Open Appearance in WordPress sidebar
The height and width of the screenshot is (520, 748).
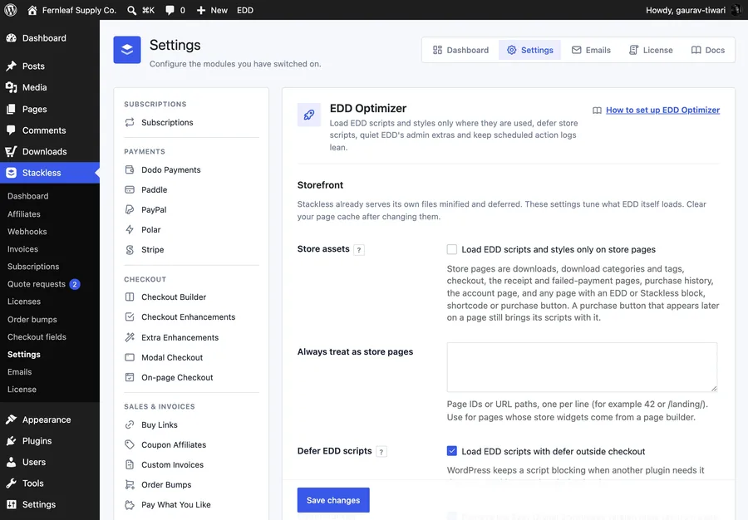click(50, 420)
